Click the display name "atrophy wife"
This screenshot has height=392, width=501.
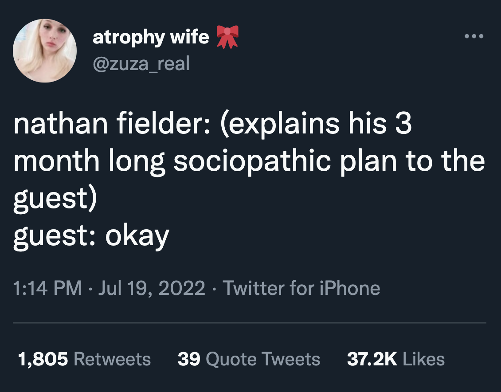point(151,37)
